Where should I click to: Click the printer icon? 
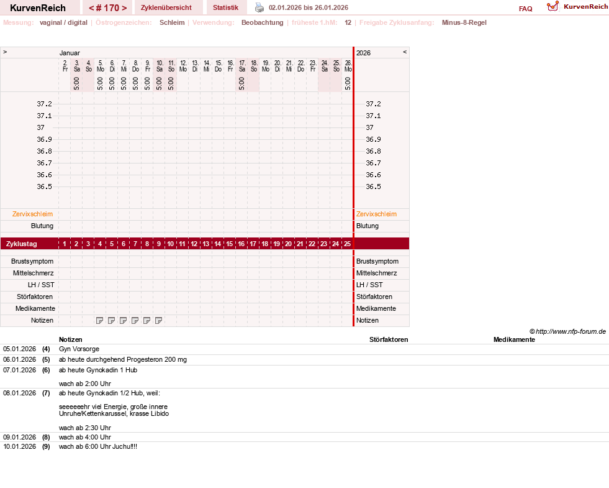pyautogui.click(x=259, y=7)
